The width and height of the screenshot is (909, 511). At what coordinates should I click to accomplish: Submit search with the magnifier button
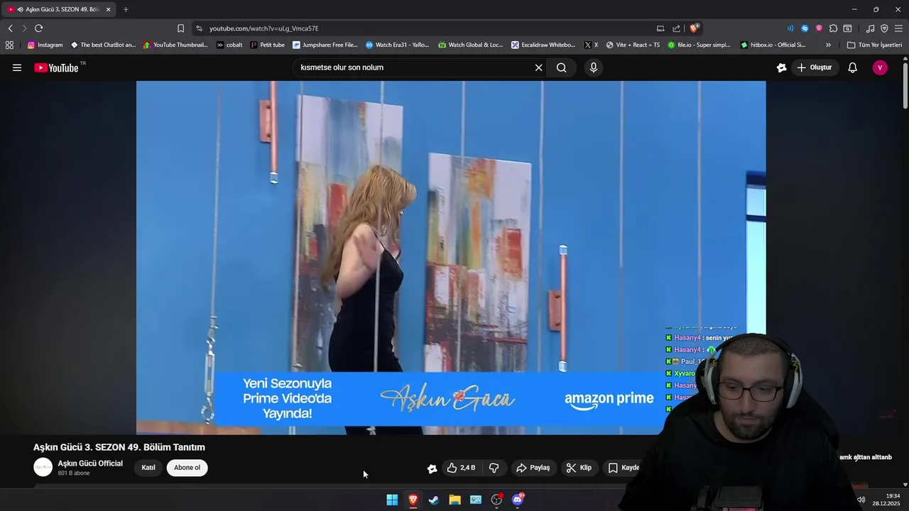562,67
